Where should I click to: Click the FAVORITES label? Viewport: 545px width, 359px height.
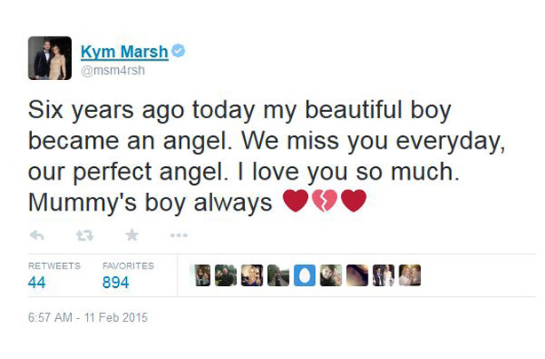tap(128, 266)
